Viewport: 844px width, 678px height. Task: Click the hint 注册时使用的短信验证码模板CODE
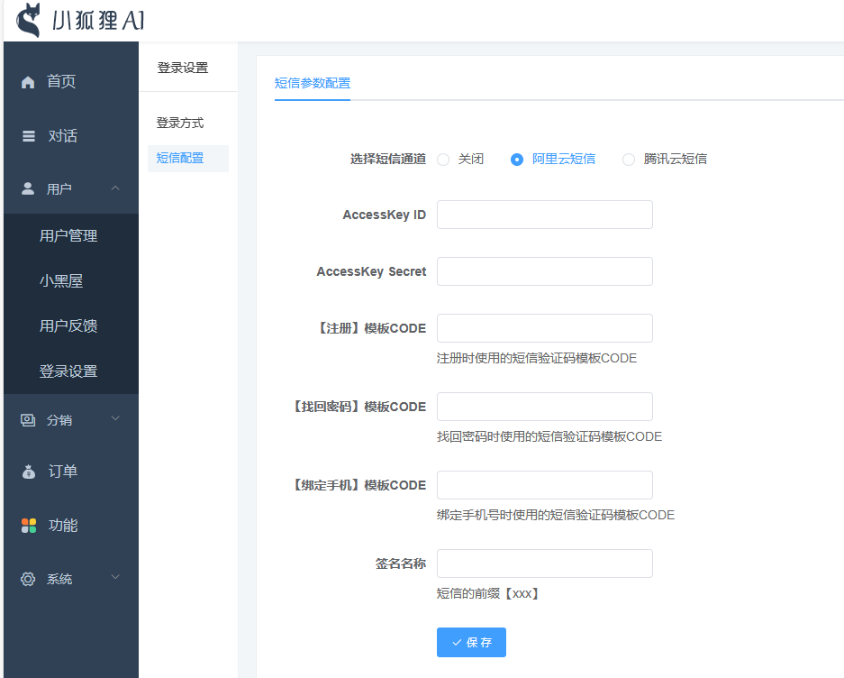[x=537, y=359]
